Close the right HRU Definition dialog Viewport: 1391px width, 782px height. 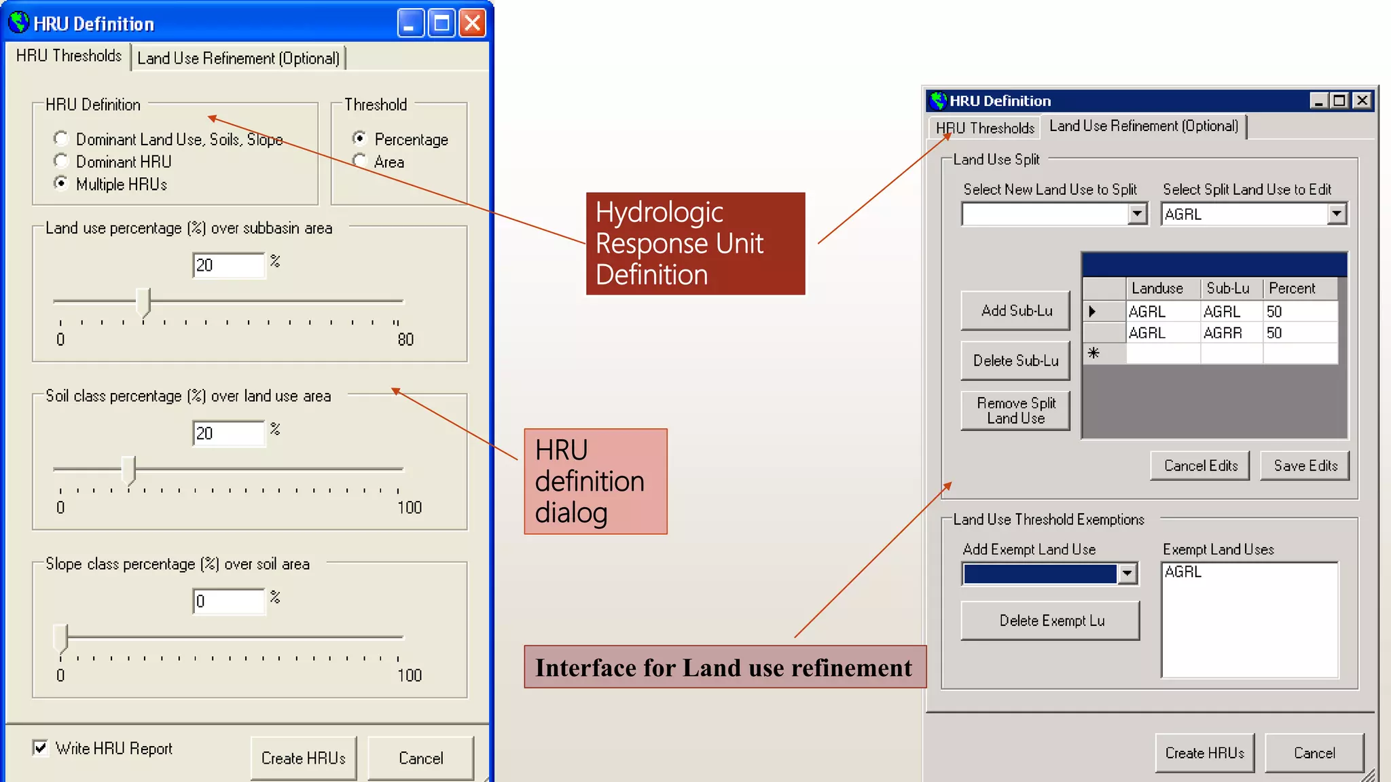click(x=1362, y=100)
